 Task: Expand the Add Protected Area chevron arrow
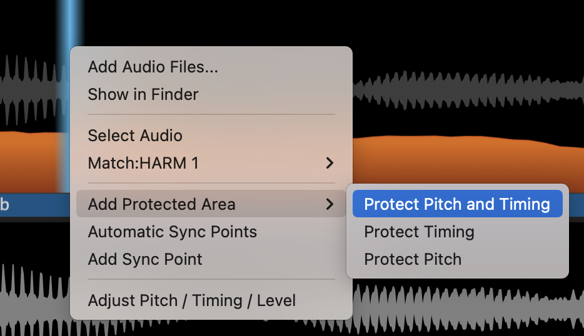click(x=330, y=204)
